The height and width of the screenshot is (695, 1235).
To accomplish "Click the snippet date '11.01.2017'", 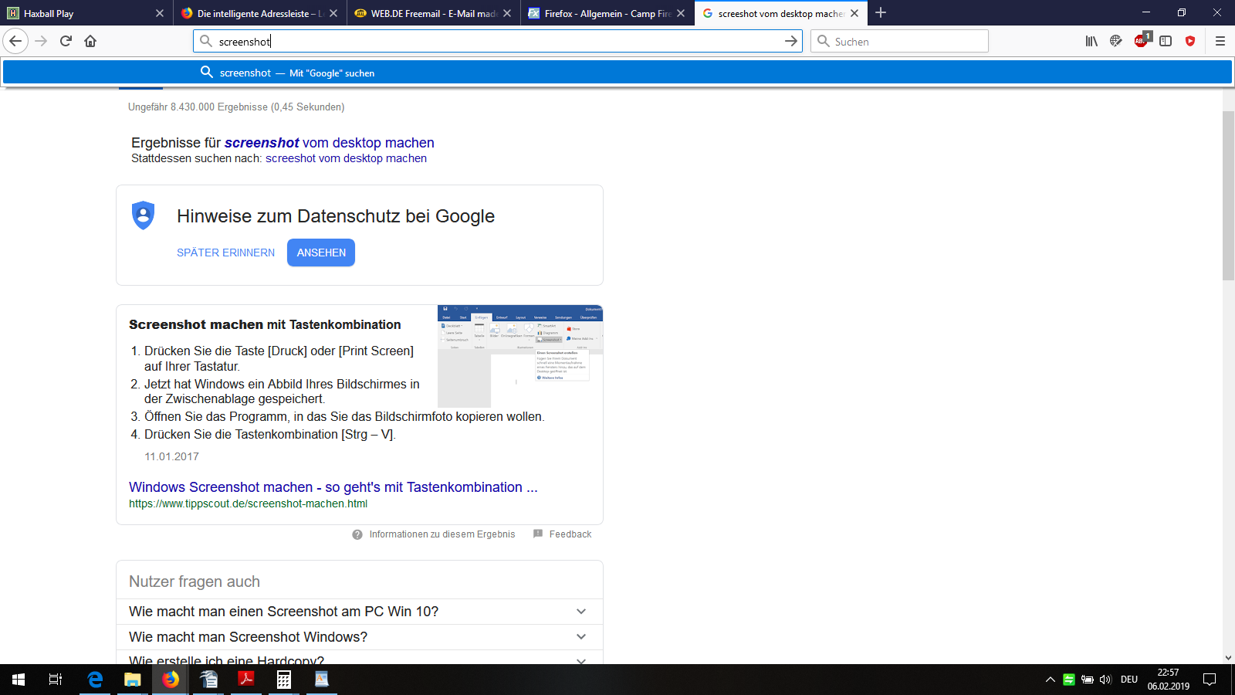I will (x=172, y=456).
